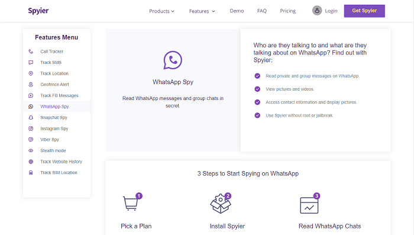Open Track Website History feature link
This screenshot has width=414, height=235.
pyautogui.click(x=62, y=162)
